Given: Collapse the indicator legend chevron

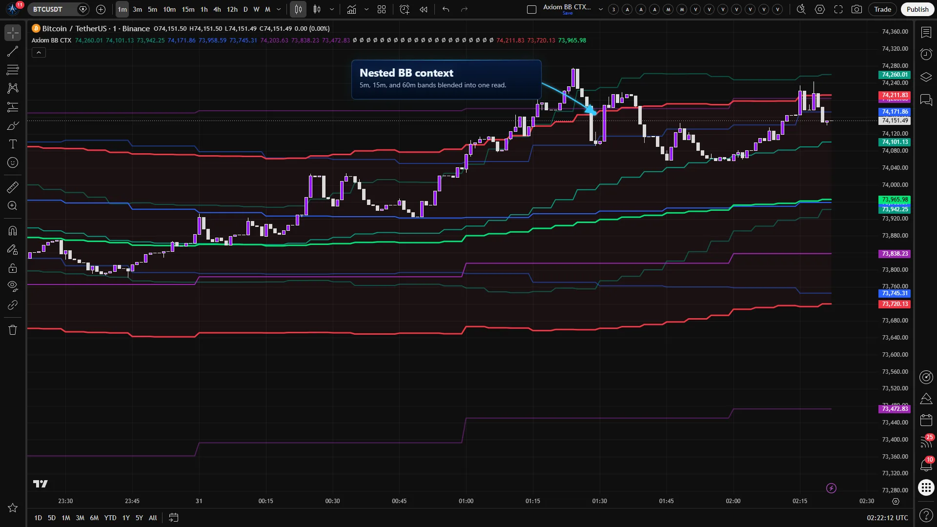Looking at the screenshot, I should 39,53.
